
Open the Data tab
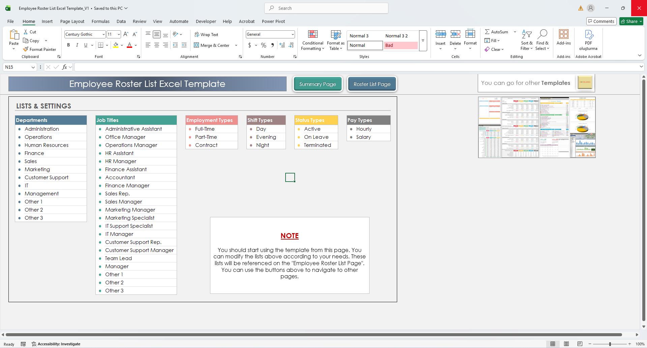(121, 21)
